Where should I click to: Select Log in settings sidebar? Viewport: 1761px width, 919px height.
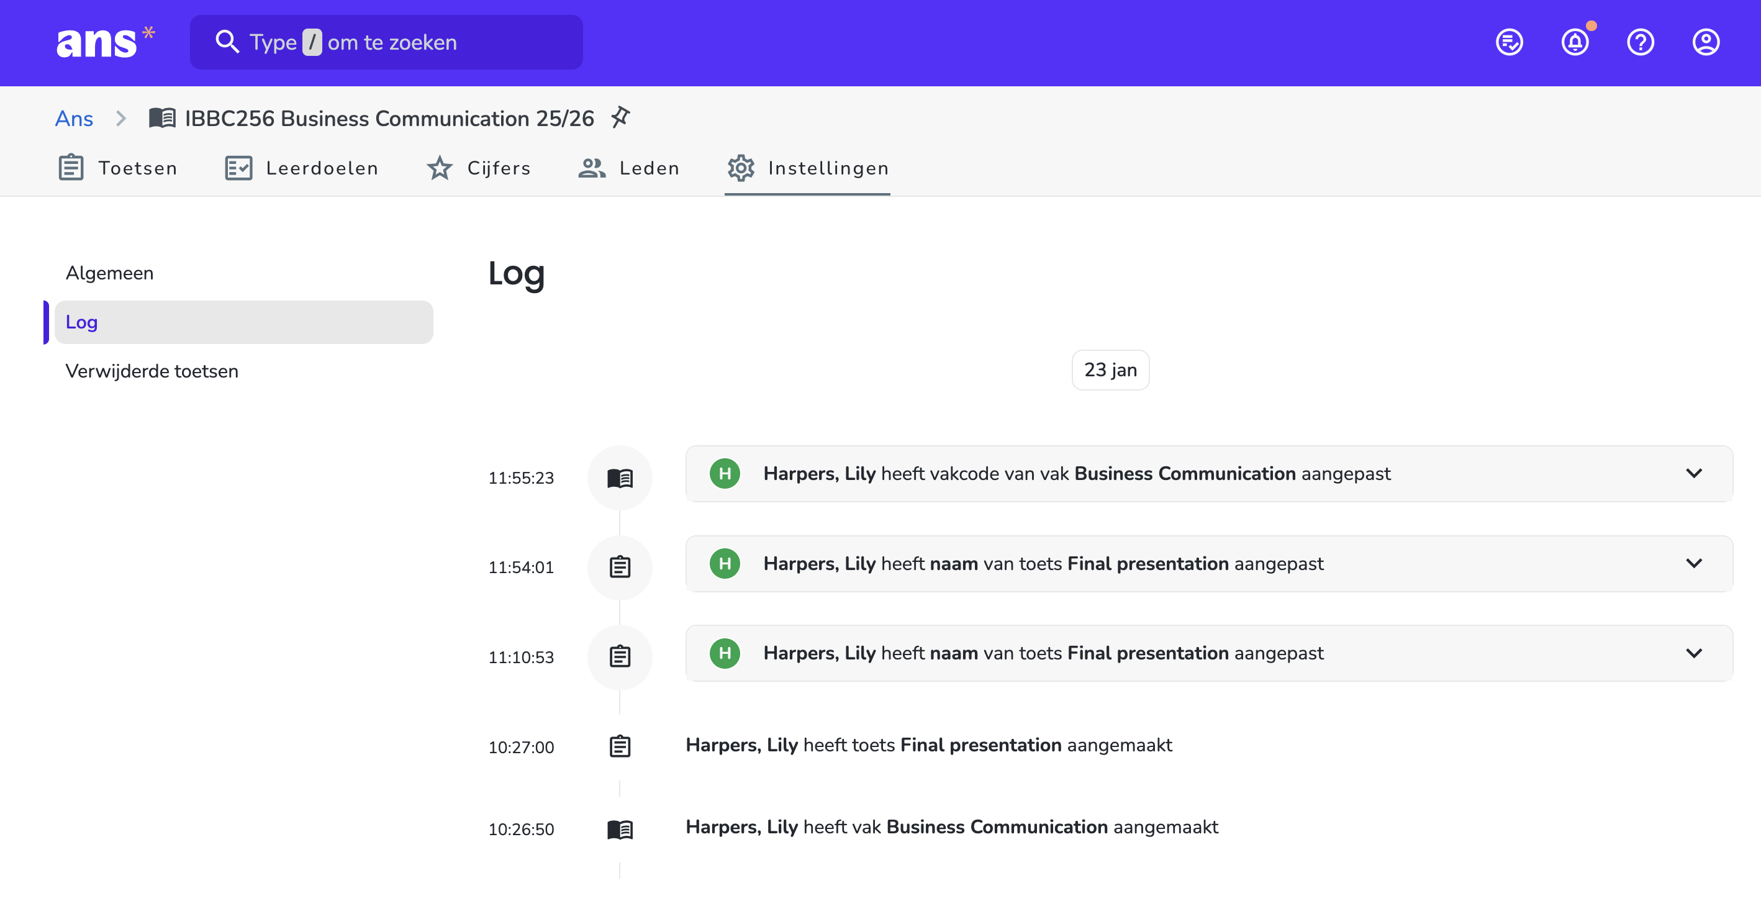coord(243,322)
